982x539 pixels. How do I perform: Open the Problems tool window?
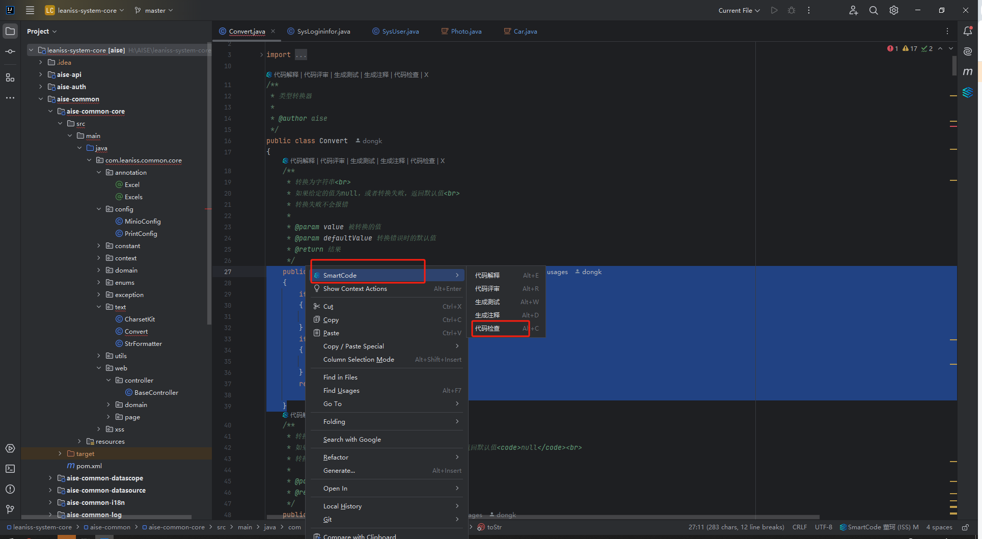[x=10, y=489]
